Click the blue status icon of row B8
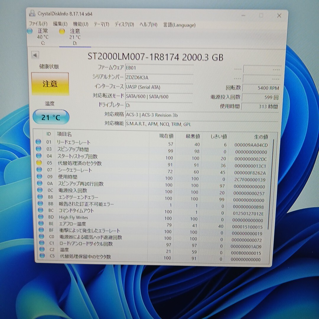 click(40, 196)
